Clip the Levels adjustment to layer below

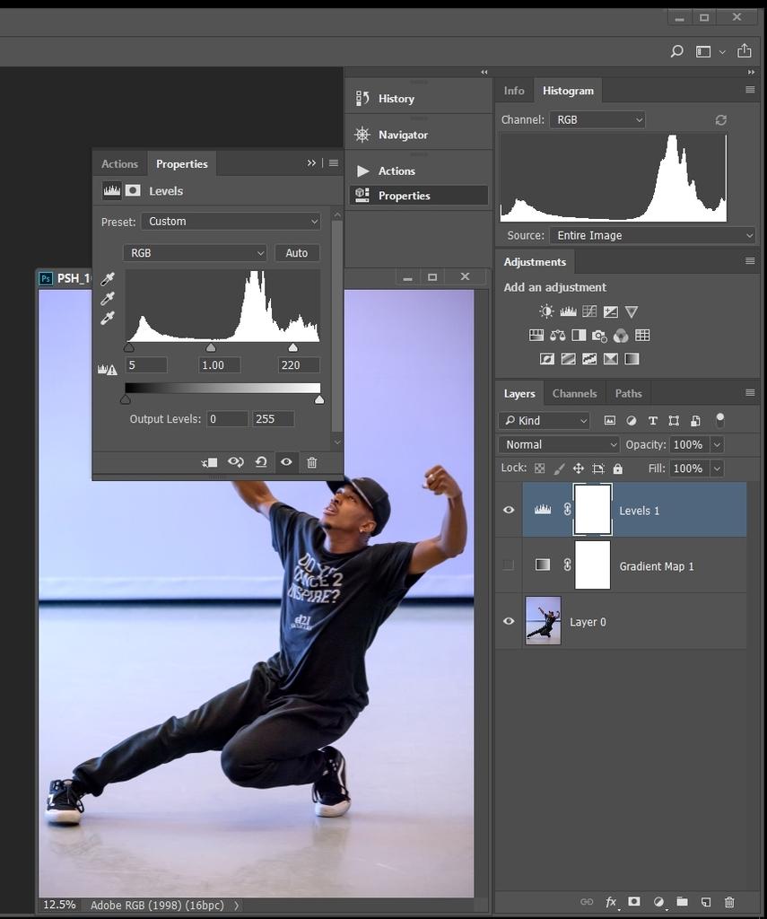(209, 462)
